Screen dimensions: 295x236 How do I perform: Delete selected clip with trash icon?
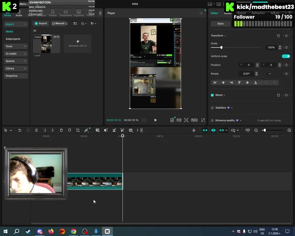tap(61, 130)
